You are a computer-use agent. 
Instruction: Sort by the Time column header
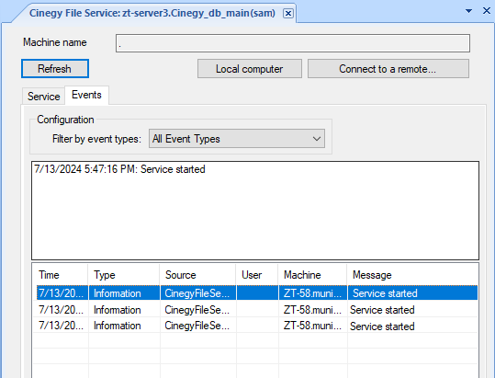(60, 275)
